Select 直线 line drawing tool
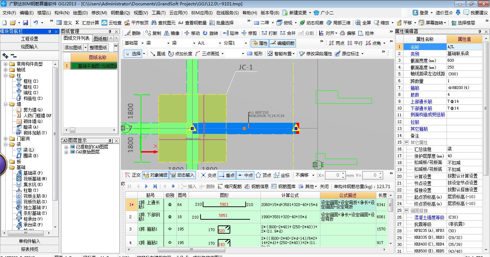This screenshot has height=257, width=490. pyautogui.click(x=158, y=53)
